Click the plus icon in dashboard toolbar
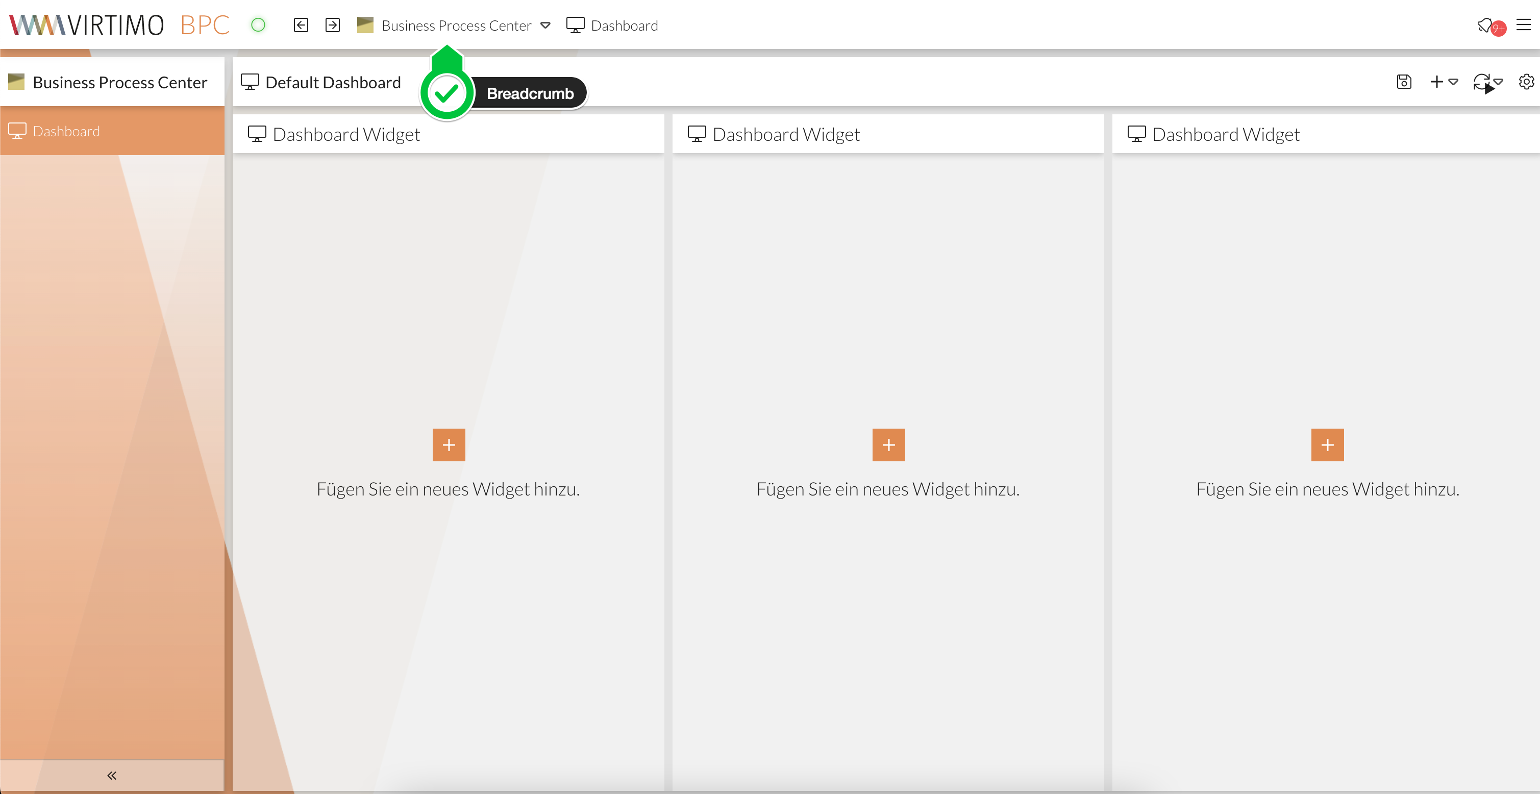Viewport: 1540px width, 794px height. [x=1436, y=82]
